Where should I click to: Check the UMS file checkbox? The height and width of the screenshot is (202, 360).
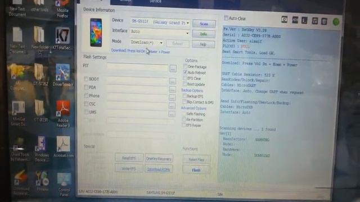(86, 112)
